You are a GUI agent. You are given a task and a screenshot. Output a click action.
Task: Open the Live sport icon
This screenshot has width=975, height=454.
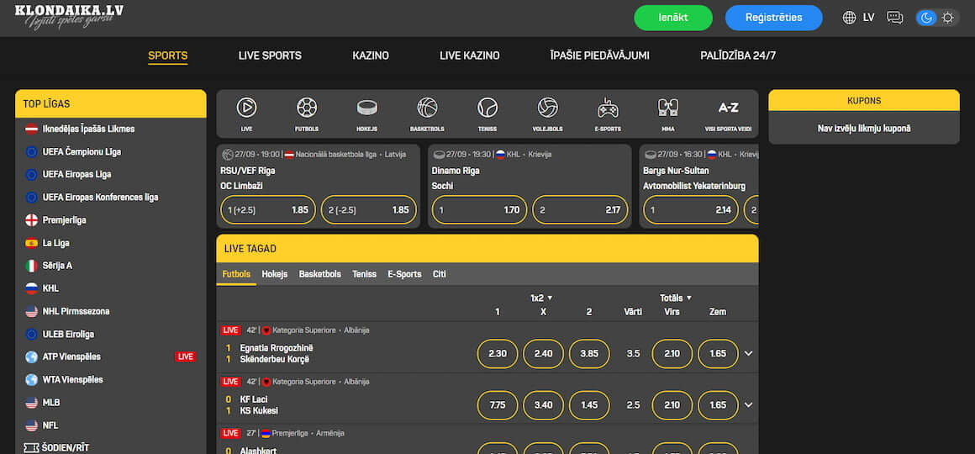[246, 108]
